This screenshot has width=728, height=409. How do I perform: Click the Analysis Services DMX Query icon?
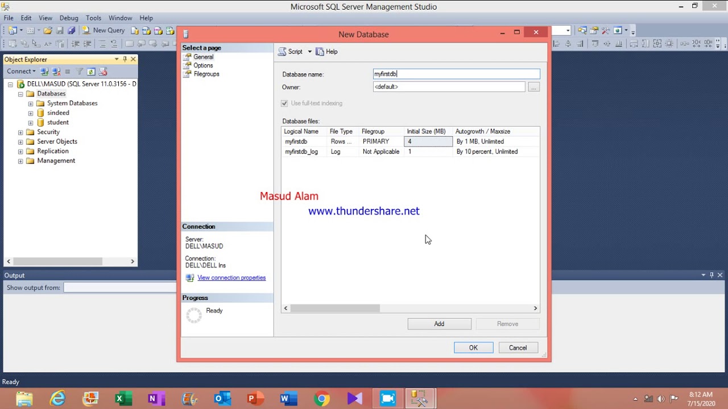point(158,30)
